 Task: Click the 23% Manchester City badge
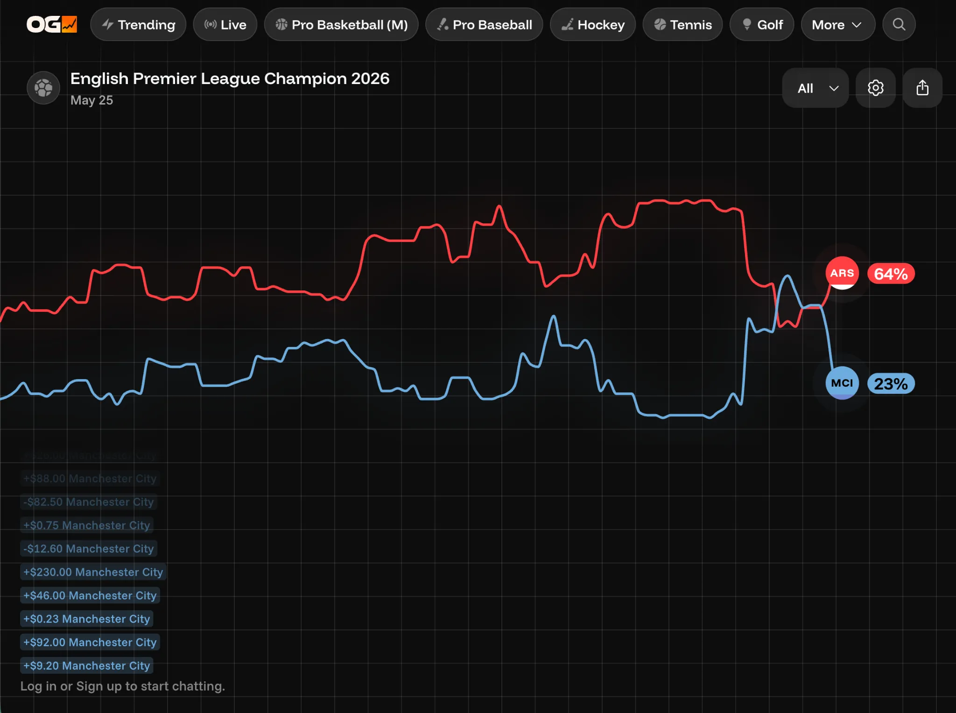click(x=891, y=384)
